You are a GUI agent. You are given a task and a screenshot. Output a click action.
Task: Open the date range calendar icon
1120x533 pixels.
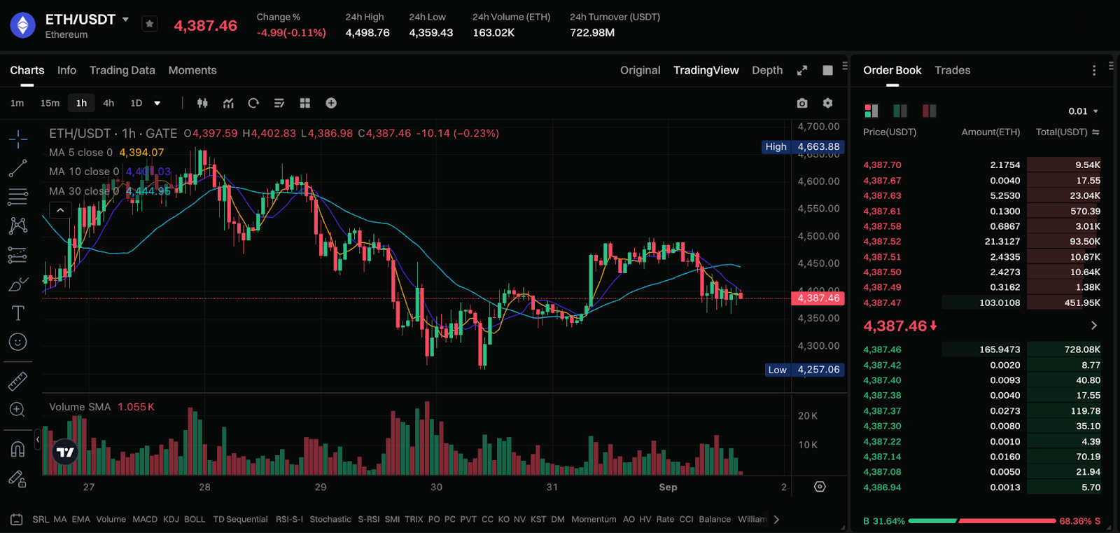point(17,520)
